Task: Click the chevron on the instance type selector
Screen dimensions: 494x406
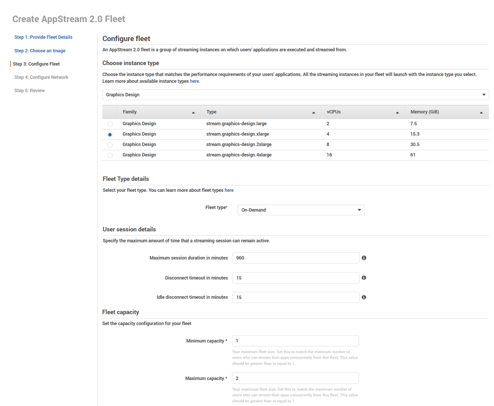Action: click(x=484, y=95)
